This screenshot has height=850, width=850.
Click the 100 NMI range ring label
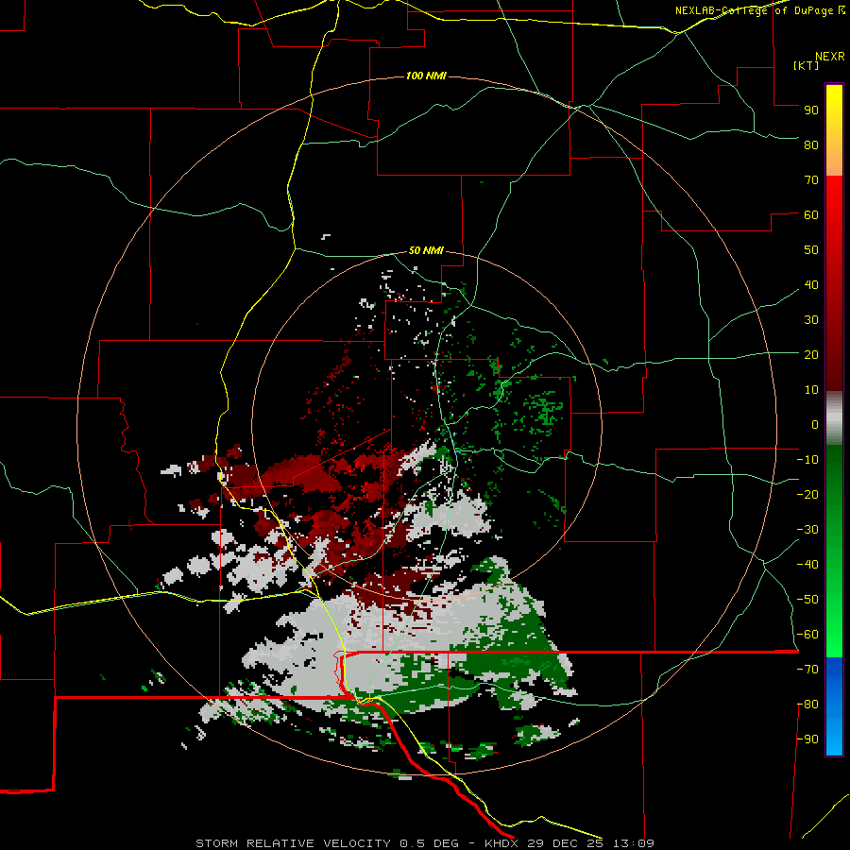click(x=426, y=76)
